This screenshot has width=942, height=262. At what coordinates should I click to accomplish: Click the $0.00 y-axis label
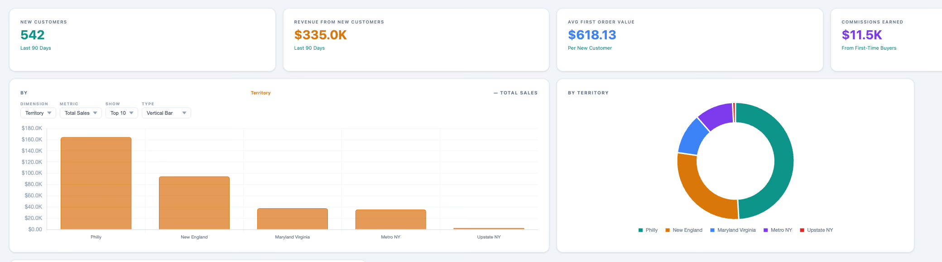35,229
